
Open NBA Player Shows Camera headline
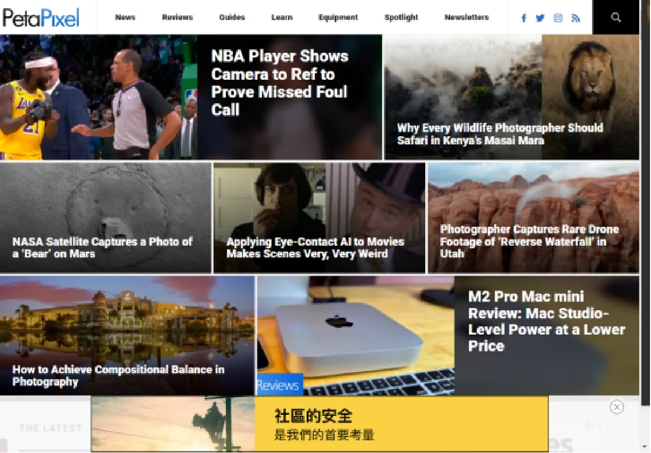(x=280, y=83)
